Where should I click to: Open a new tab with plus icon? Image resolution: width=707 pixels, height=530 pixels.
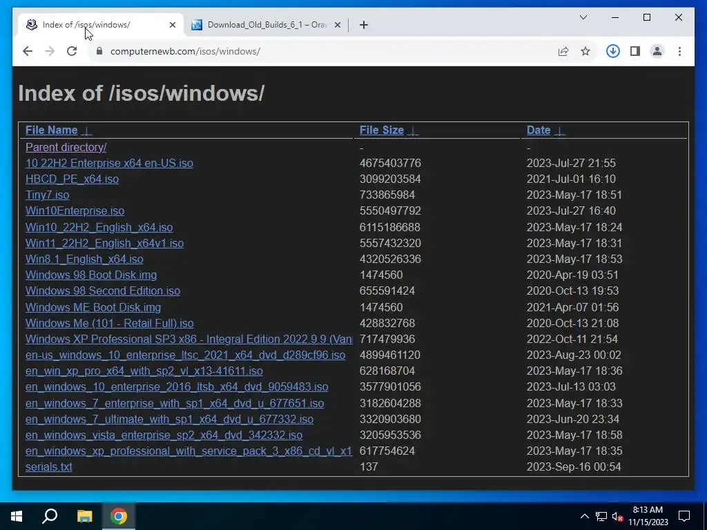pyautogui.click(x=364, y=25)
